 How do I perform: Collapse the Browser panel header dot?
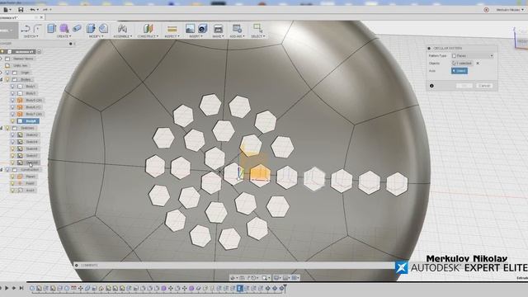pos(70,44)
